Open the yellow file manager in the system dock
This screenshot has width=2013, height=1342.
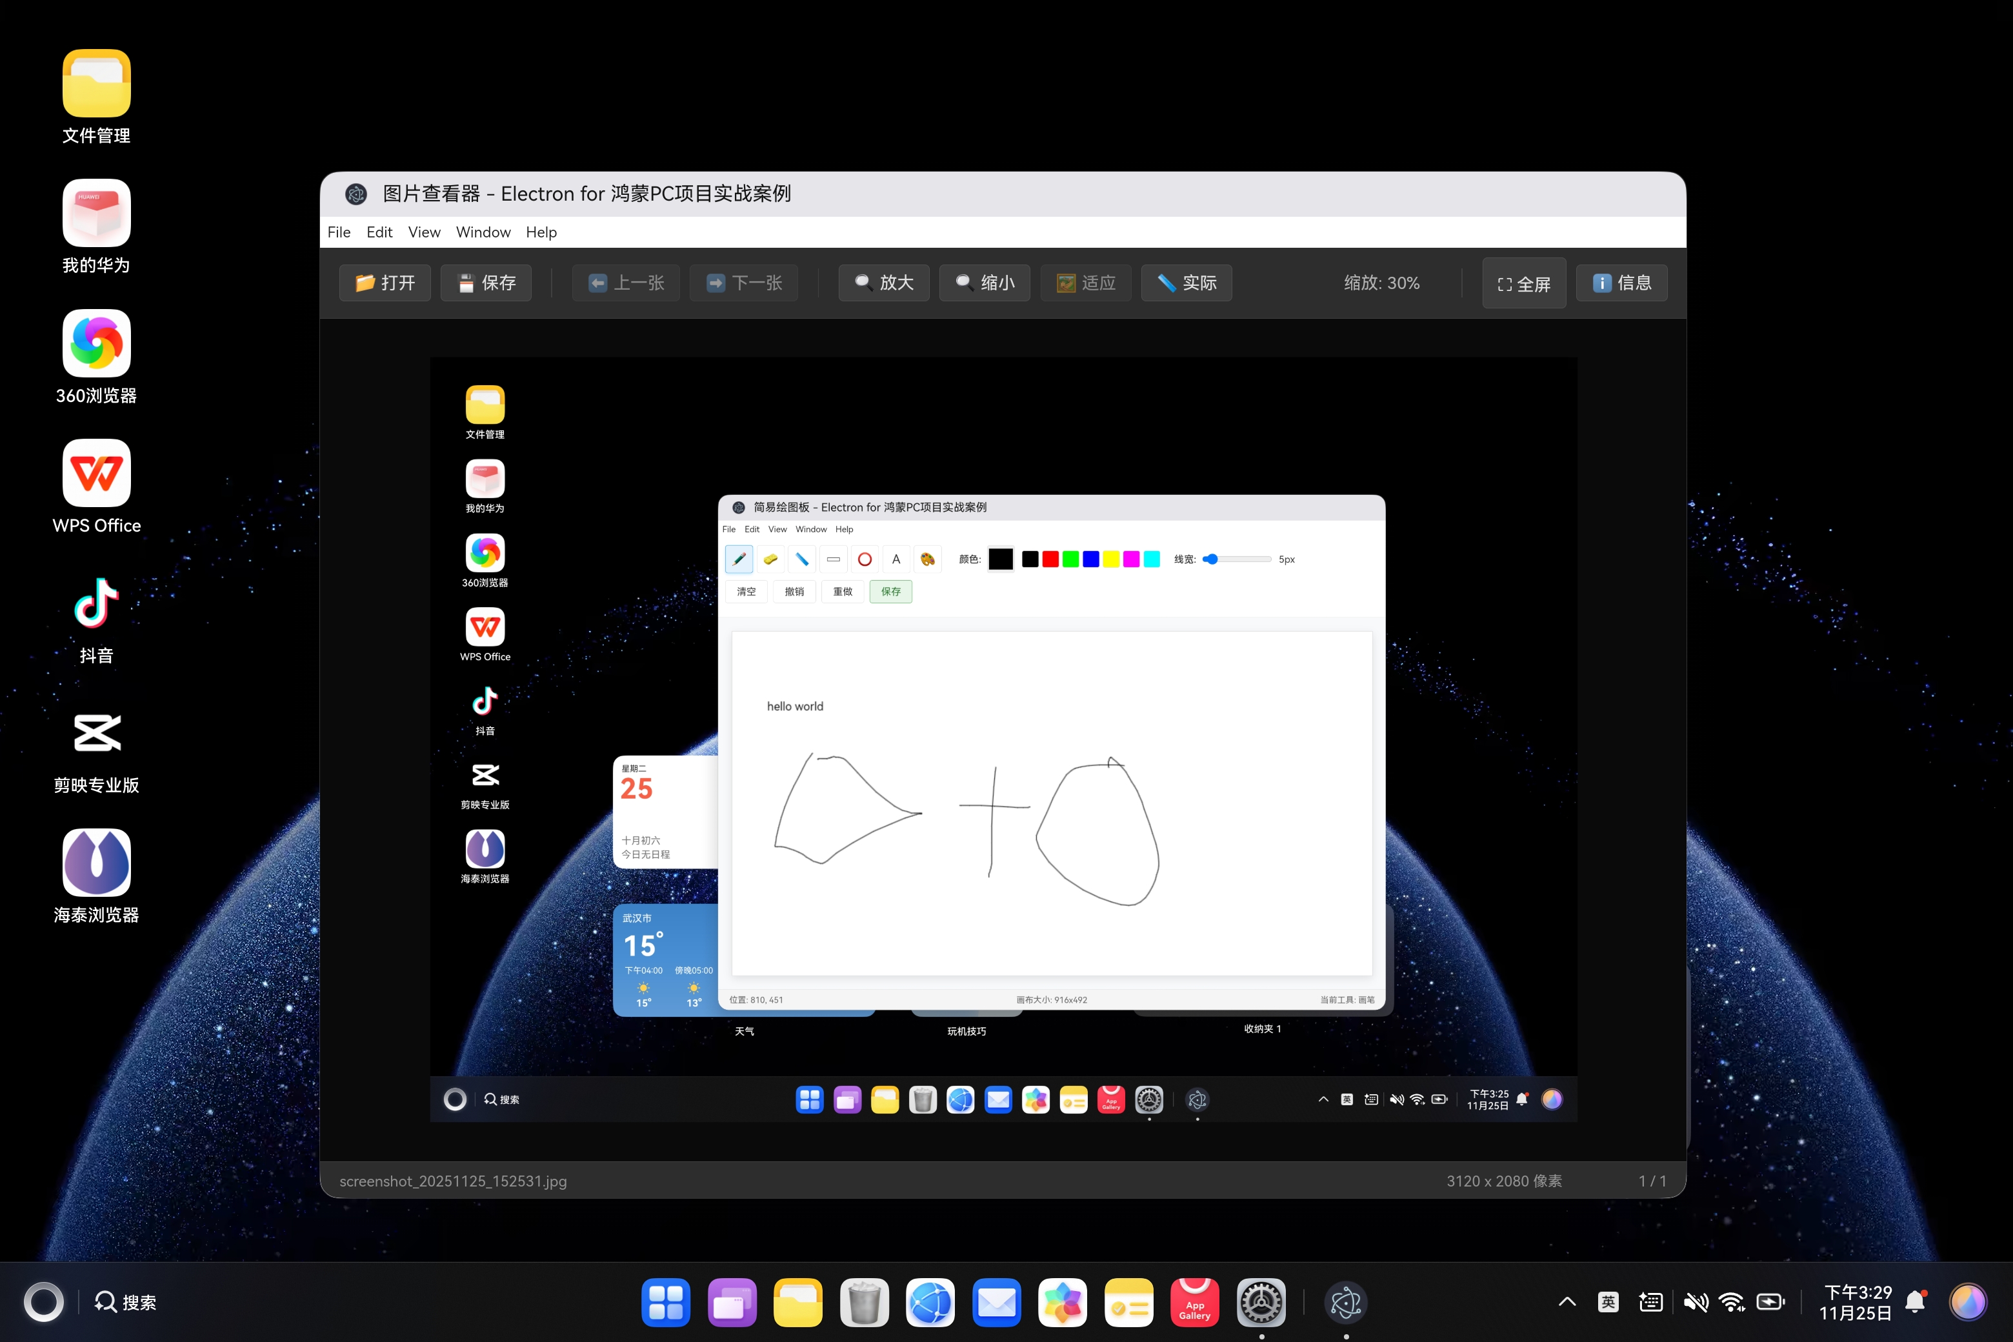coord(799,1303)
